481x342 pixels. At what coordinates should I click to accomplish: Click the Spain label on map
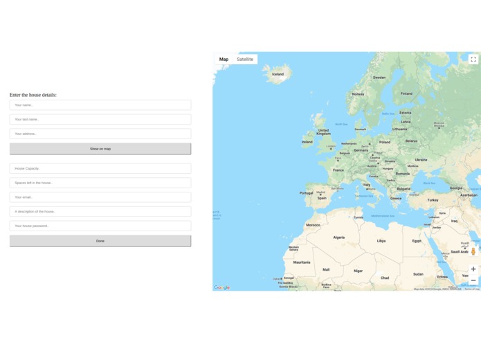[322, 198]
